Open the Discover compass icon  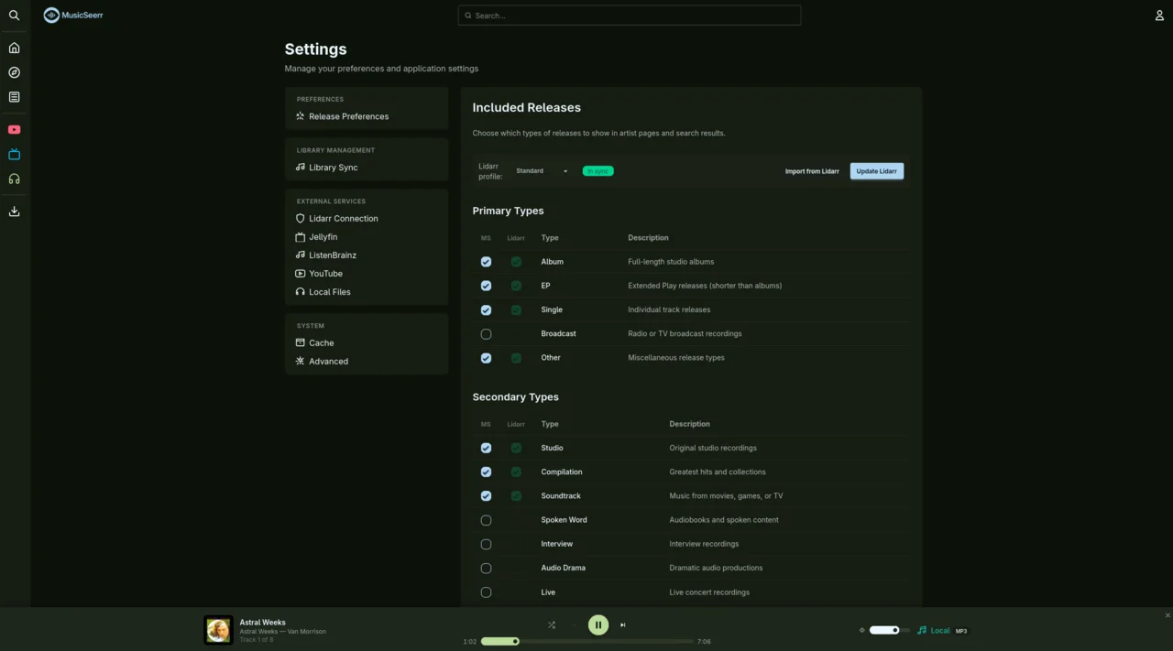14,72
